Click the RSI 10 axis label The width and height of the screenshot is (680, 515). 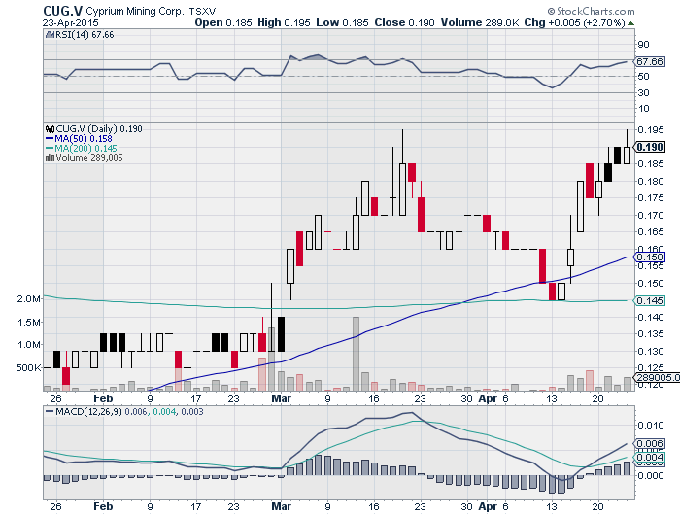click(643, 109)
